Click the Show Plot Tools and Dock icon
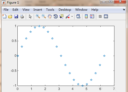Image resolution: width=128 pixels, height=92 pixels. [x=106, y=16]
